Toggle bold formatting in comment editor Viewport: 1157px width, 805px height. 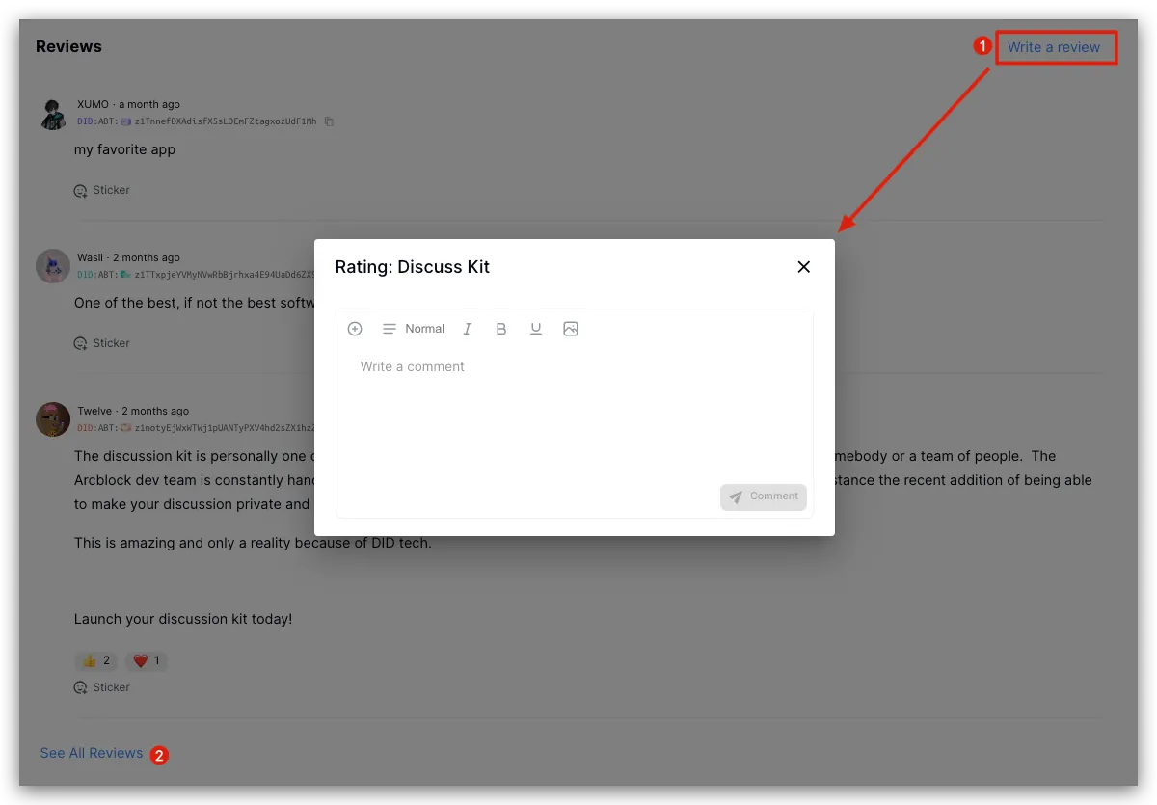pos(501,329)
